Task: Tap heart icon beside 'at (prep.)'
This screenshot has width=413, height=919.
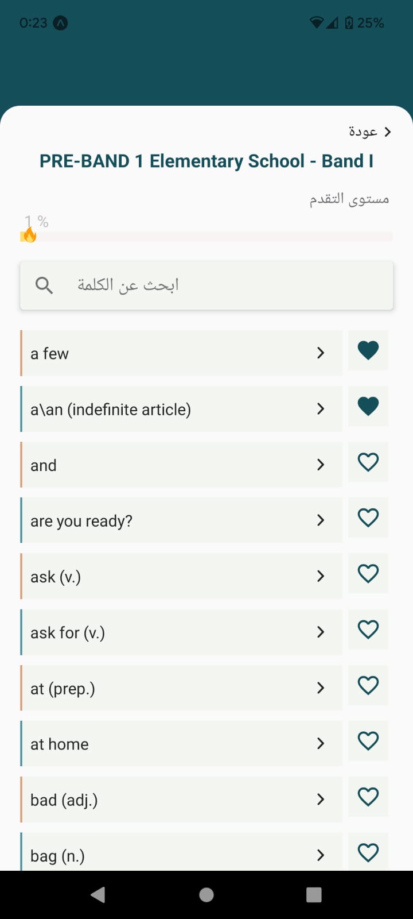Action: coord(368,685)
